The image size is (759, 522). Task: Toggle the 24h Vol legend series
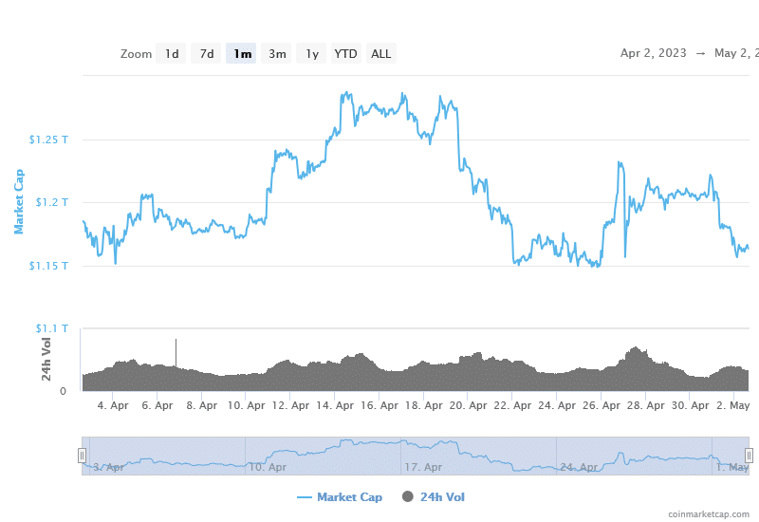pyautogui.click(x=434, y=497)
